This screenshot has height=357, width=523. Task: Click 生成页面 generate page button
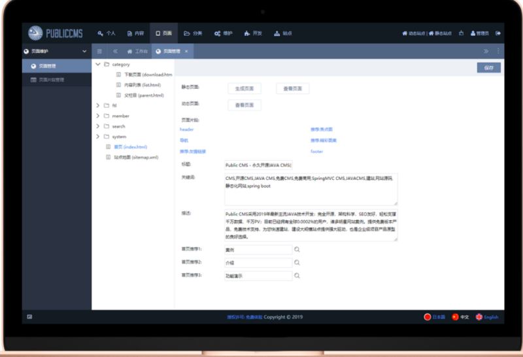pyautogui.click(x=245, y=88)
